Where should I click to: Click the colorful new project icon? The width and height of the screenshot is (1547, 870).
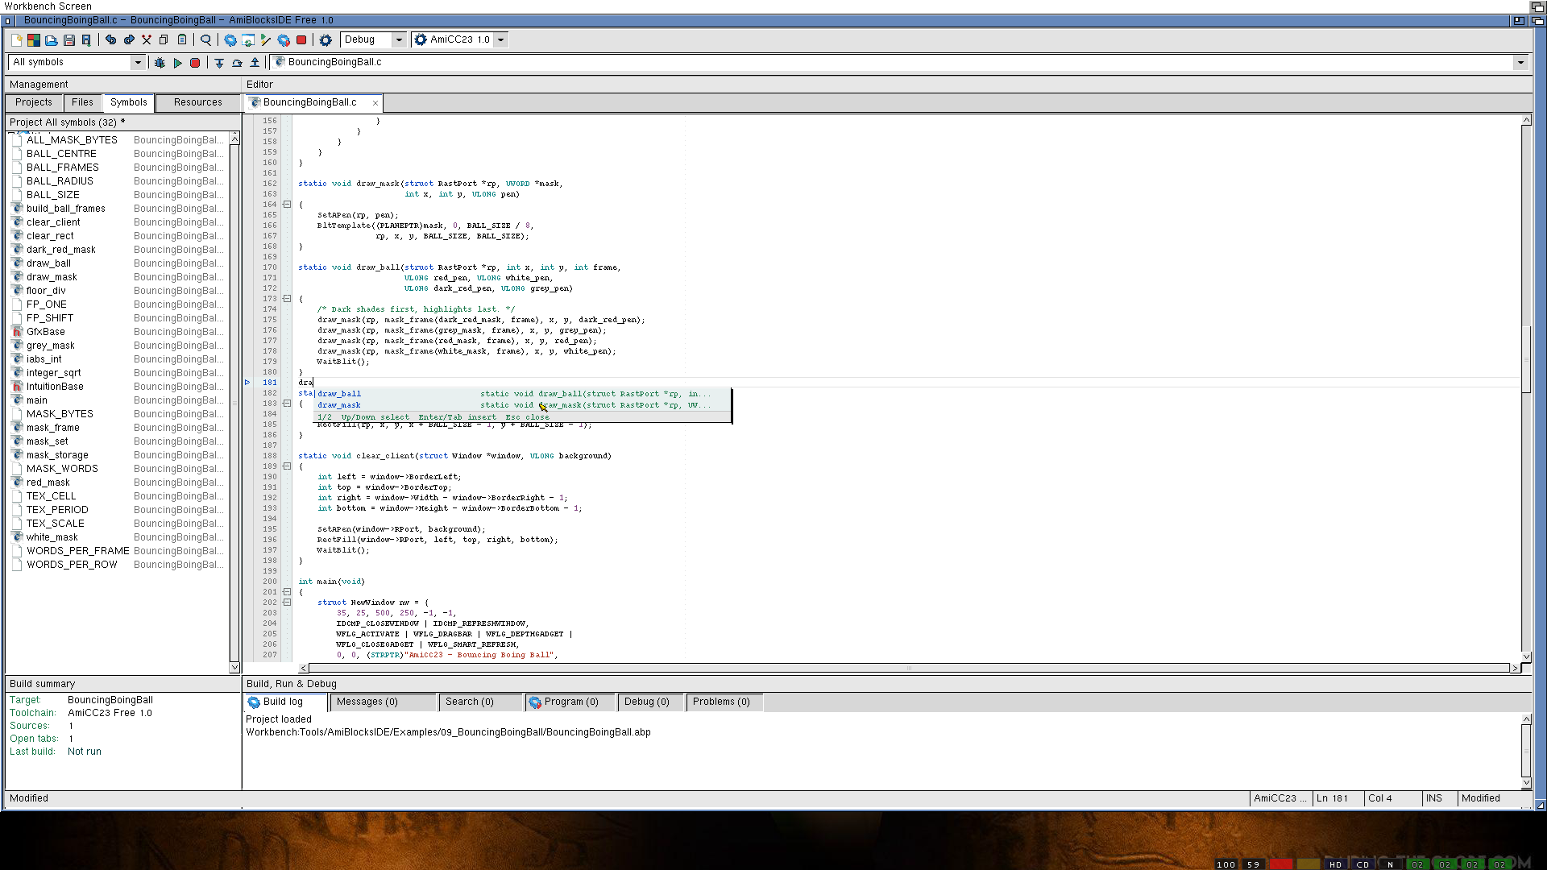[34, 39]
